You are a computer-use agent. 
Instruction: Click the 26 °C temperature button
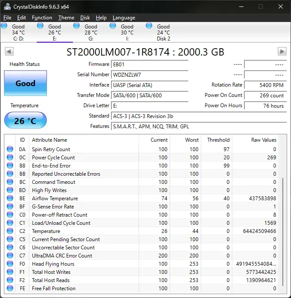point(25,120)
